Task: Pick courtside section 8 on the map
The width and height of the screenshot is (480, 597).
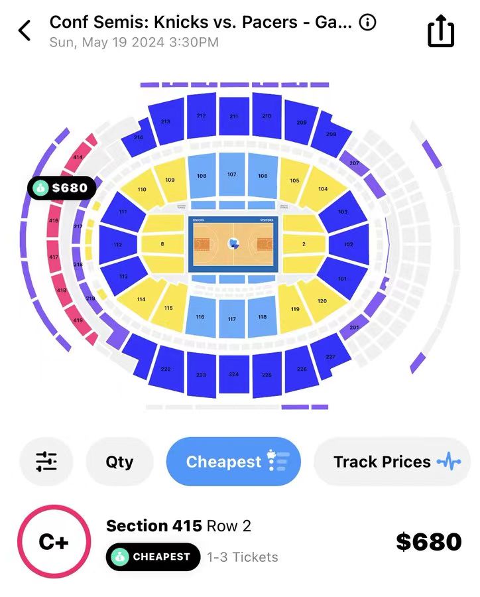Action: (162, 243)
